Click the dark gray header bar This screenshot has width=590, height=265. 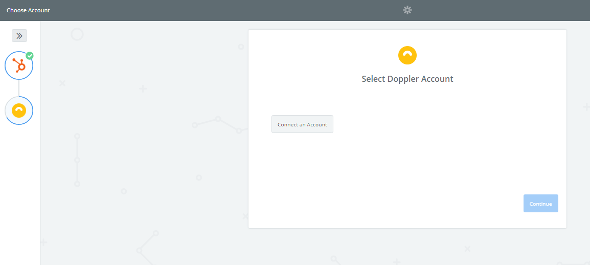tap(226, 10)
